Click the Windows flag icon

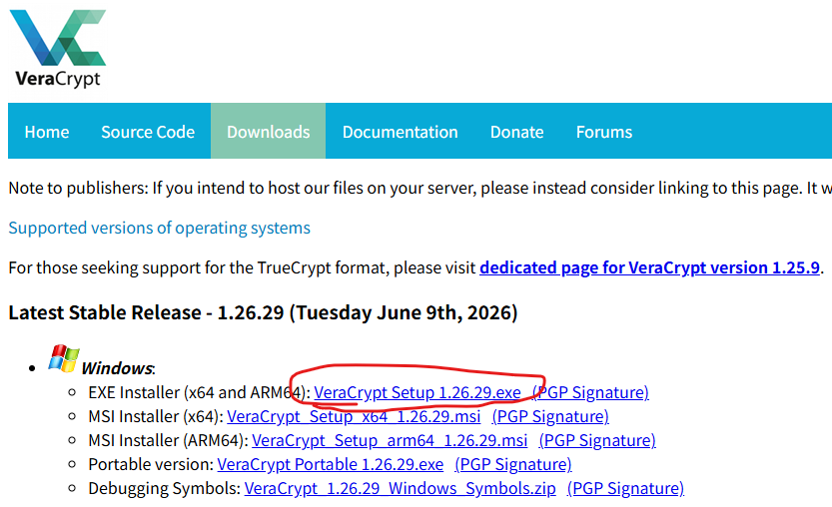point(64,358)
